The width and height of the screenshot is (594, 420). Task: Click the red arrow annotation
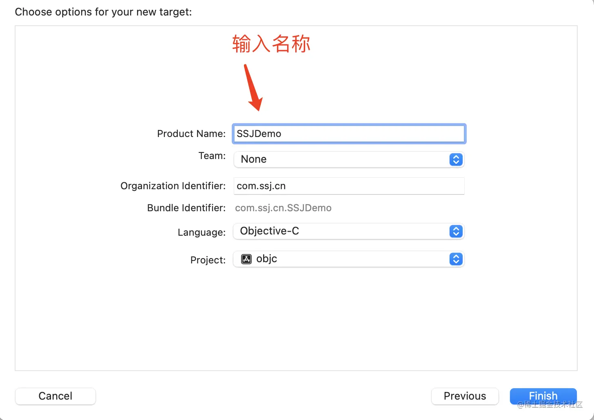(x=253, y=87)
